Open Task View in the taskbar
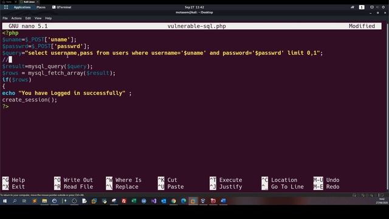The image size is (389, 219). pyautogui.click(x=24, y=201)
